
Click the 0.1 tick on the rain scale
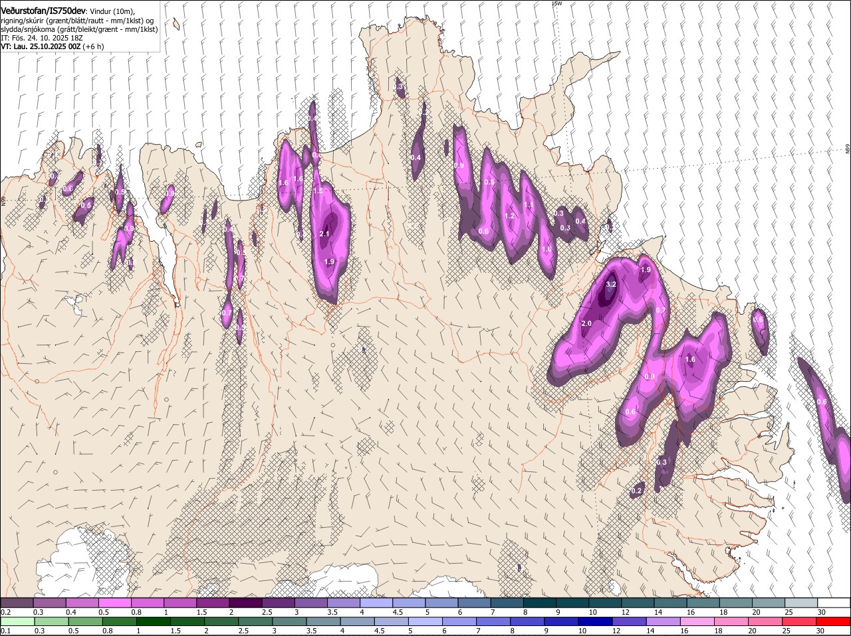coord(5,631)
